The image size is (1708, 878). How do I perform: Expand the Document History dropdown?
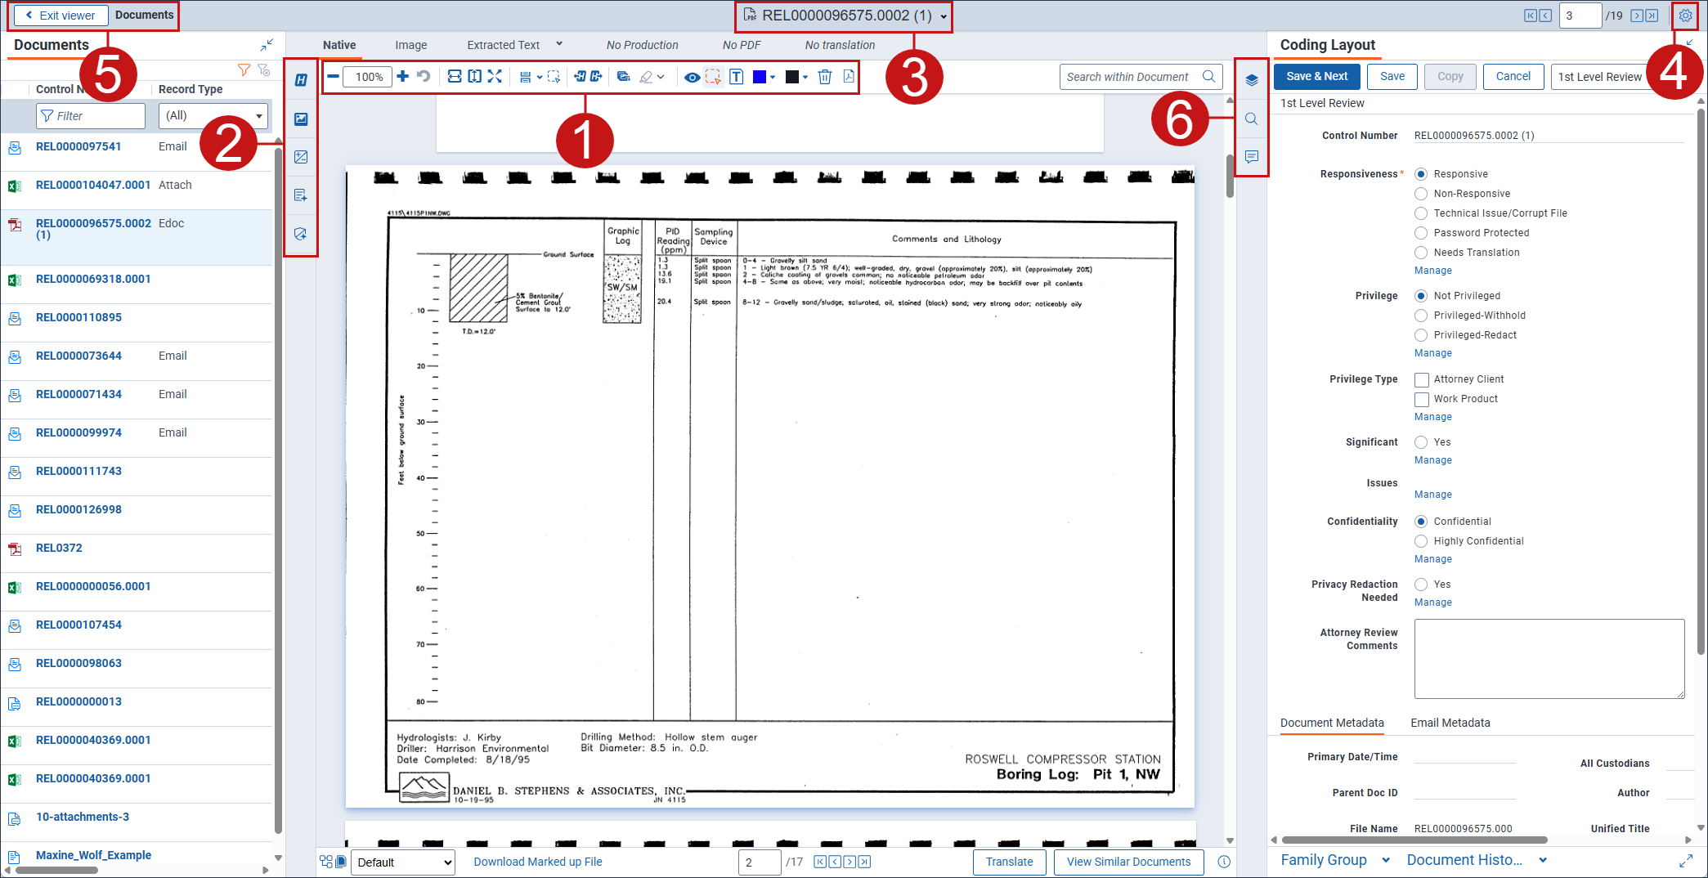pos(1543,860)
